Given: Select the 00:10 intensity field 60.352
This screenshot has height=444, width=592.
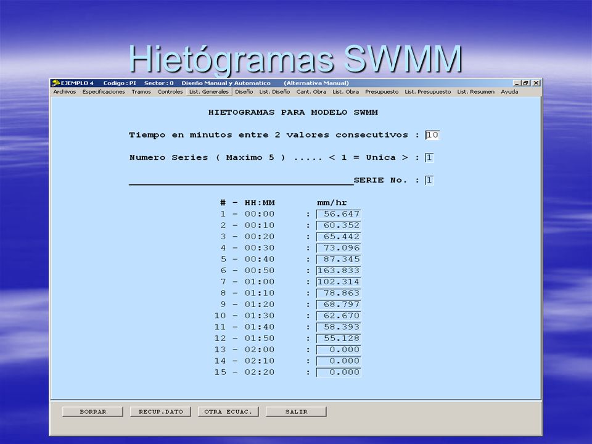Looking at the screenshot, I should pyautogui.click(x=339, y=226).
